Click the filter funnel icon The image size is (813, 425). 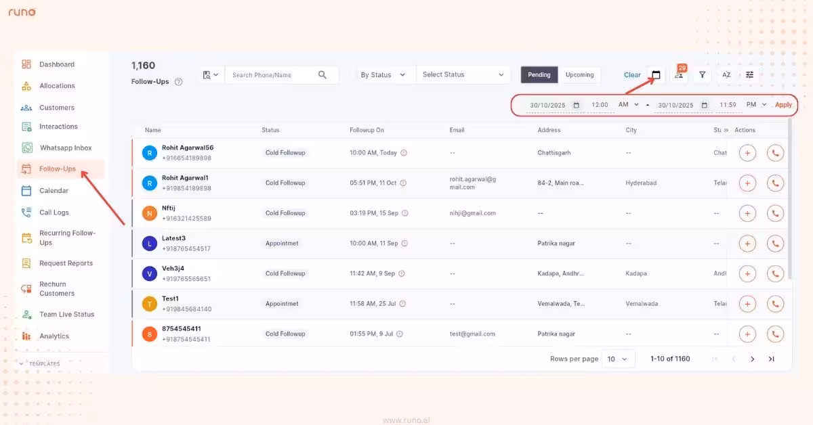[703, 74]
